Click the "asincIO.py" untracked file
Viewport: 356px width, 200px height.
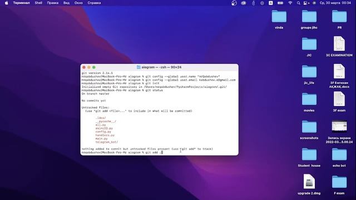pyautogui.click(x=104, y=128)
